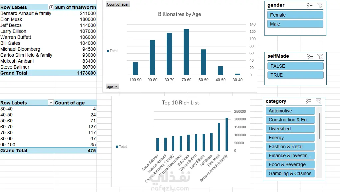Clear filter on selfMade slicer

[x=320, y=56]
